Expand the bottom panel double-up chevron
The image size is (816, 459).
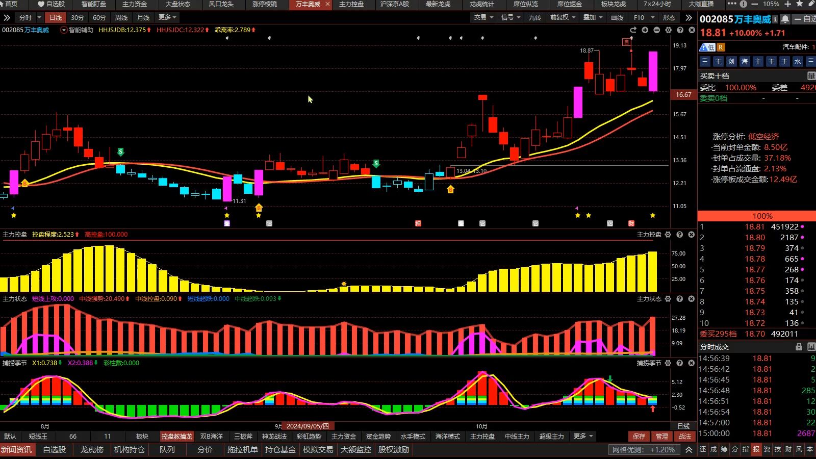(689, 450)
